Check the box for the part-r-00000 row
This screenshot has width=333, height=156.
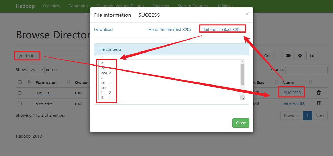point(20,103)
